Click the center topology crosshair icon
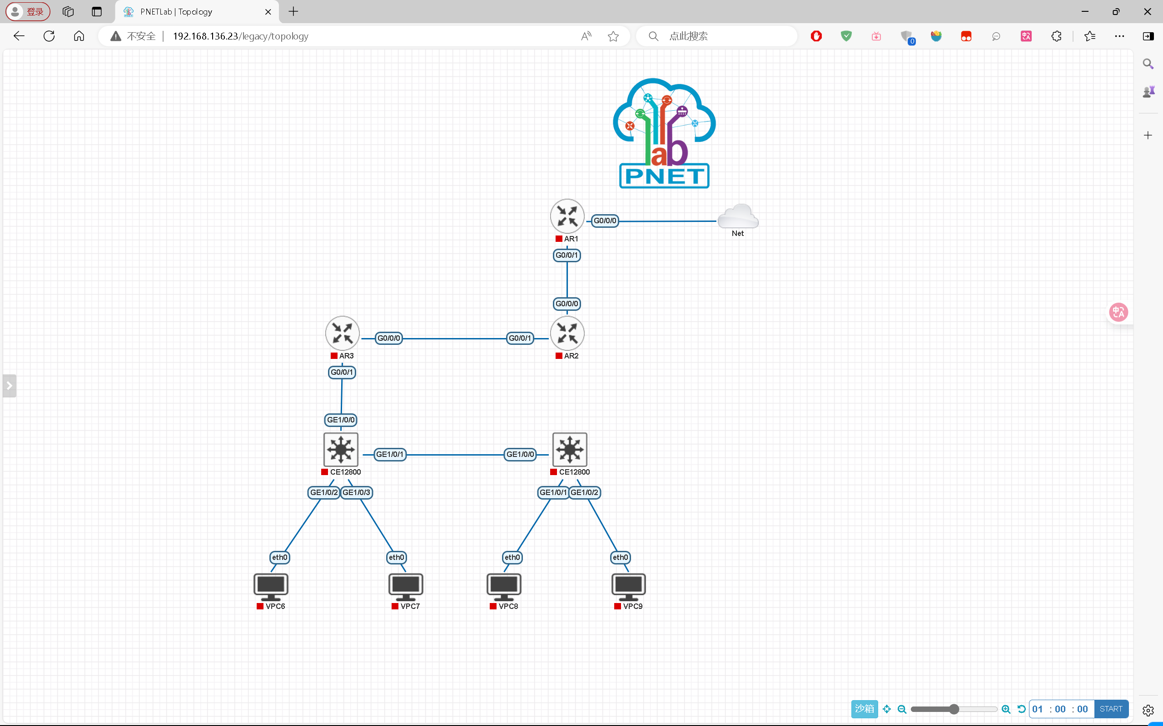Screen dimensions: 1163x726 (887, 709)
